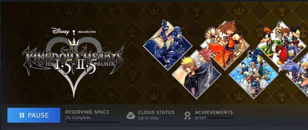308x130 pixels.
Task: Click the 0/197 achievements count
Action: click(x=200, y=118)
